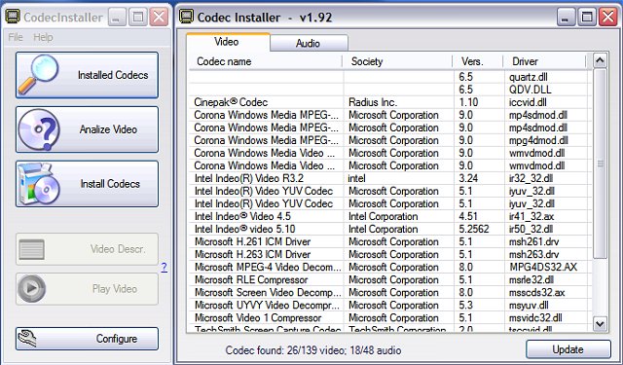Select the Microsoft RLE Compressor row
This screenshot has height=365, width=623.
pyautogui.click(x=389, y=280)
